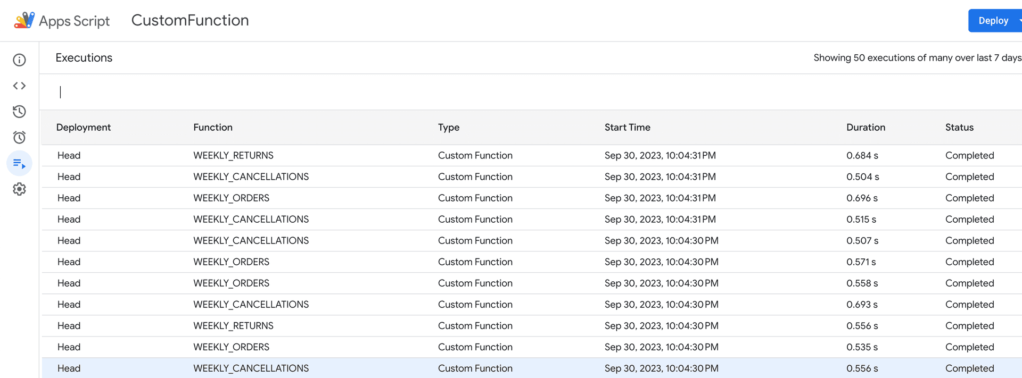Click the Duration column header
Image resolution: width=1022 pixels, height=378 pixels.
[866, 128]
